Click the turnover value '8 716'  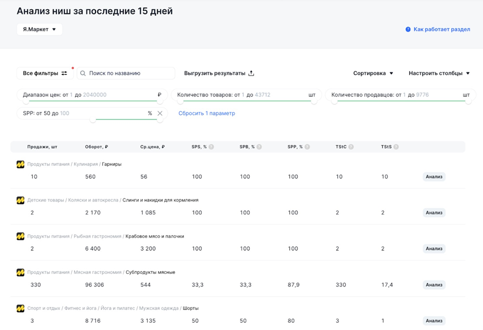(92, 321)
